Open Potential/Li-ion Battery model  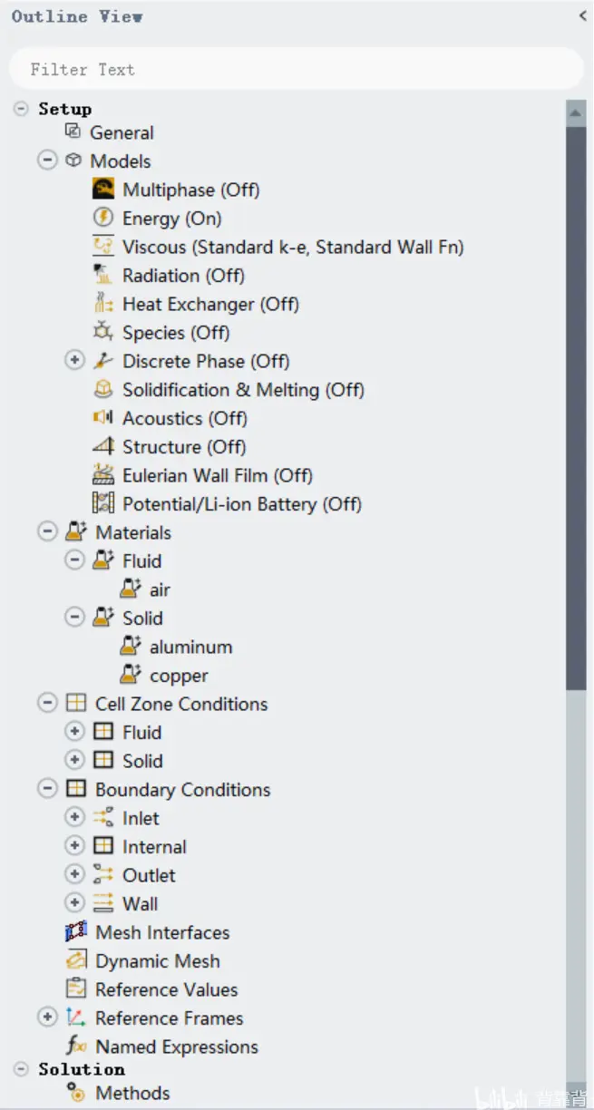pyautogui.click(x=242, y=504)
